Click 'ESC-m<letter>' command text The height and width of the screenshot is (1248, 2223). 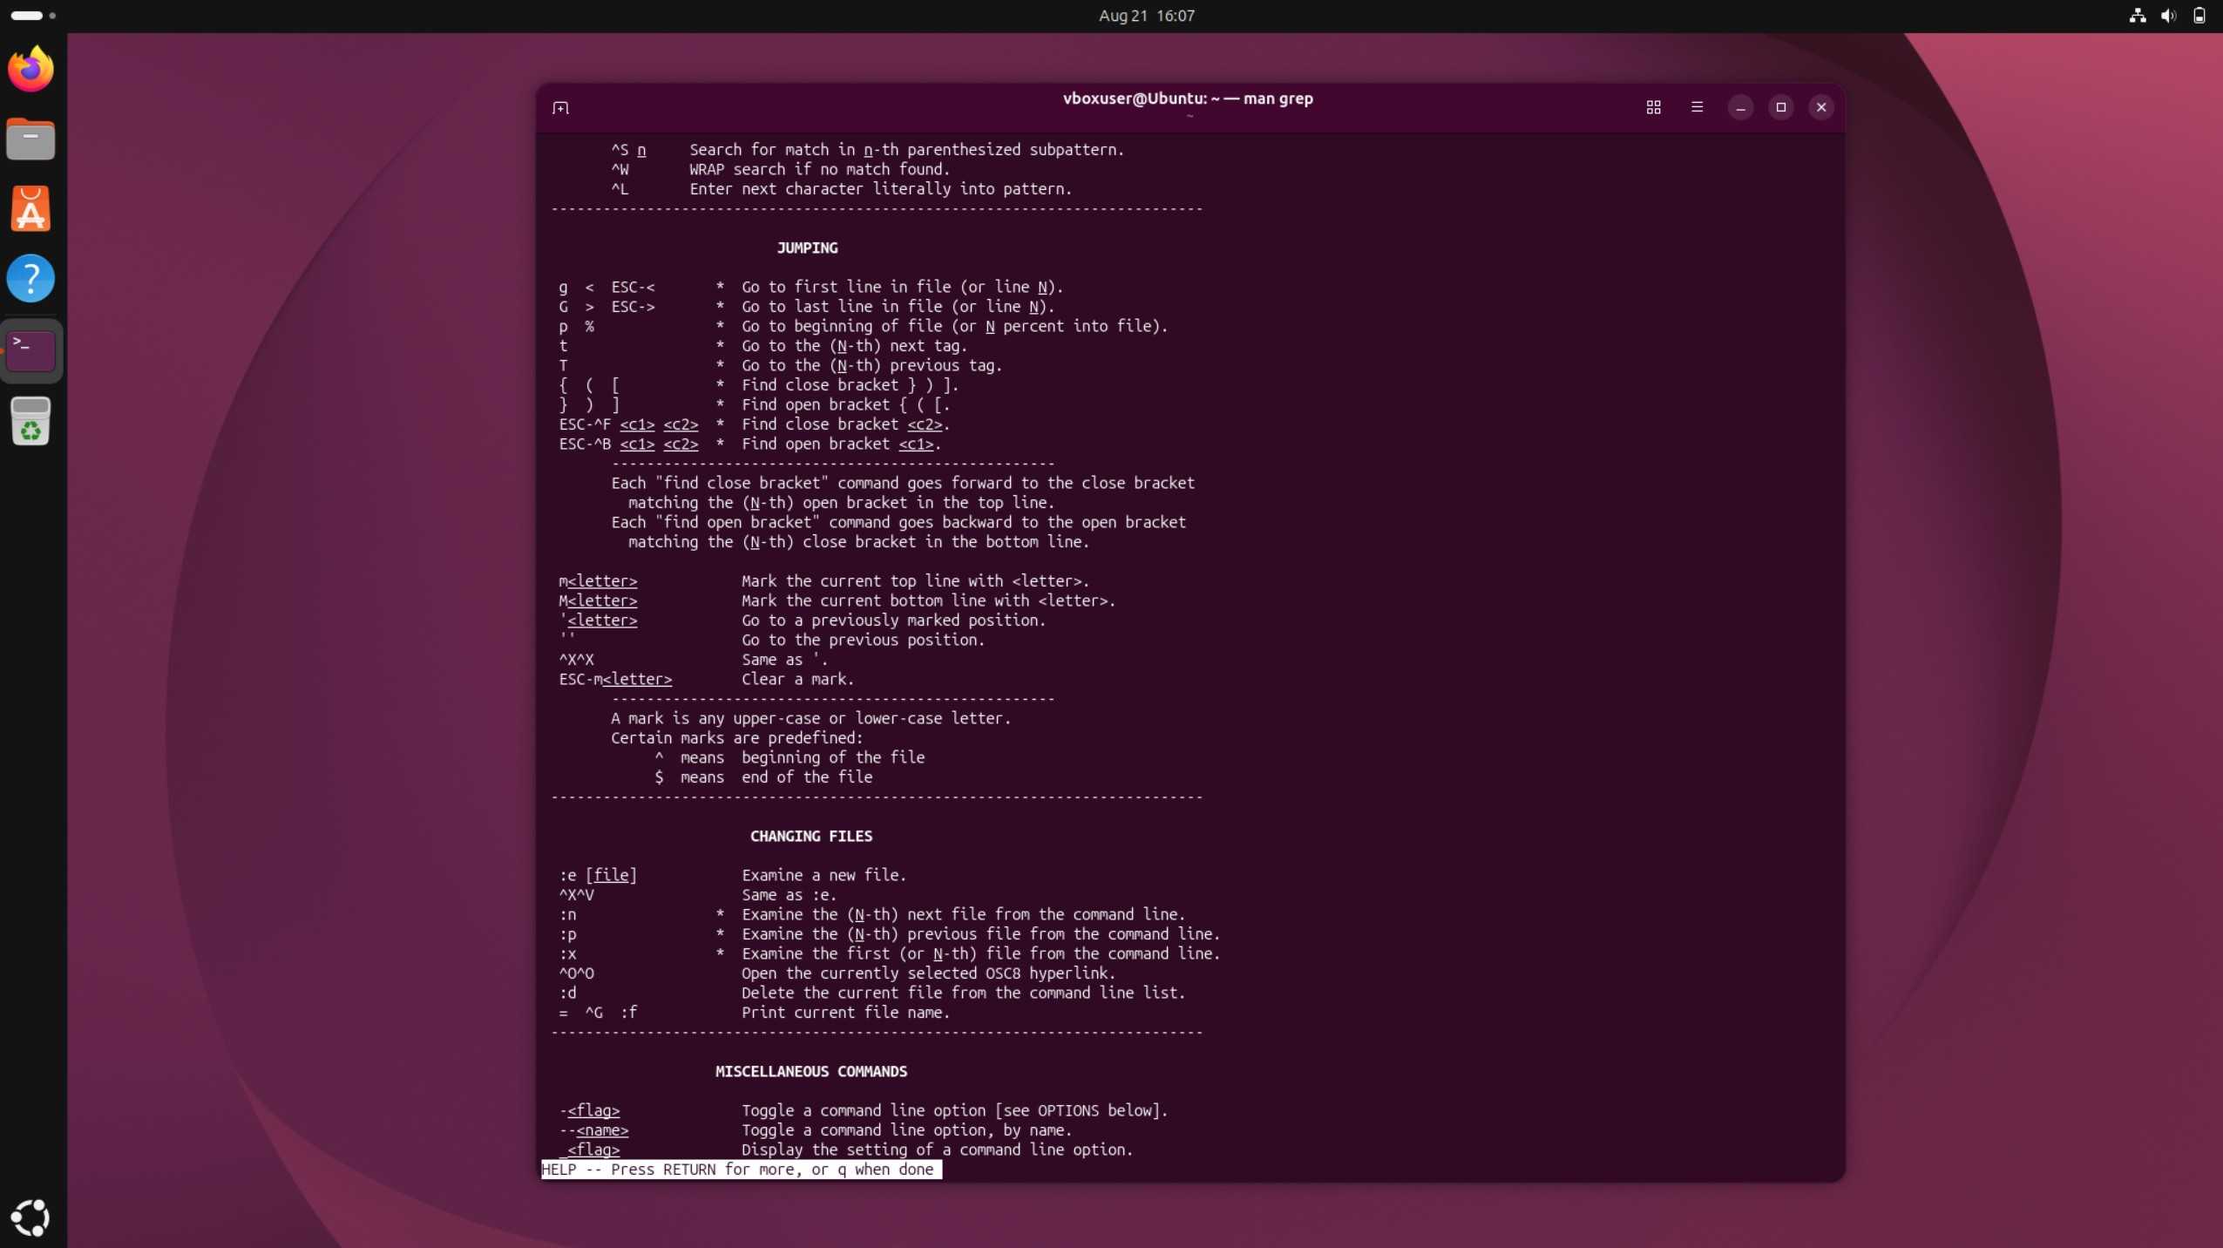tap(615, 679)
